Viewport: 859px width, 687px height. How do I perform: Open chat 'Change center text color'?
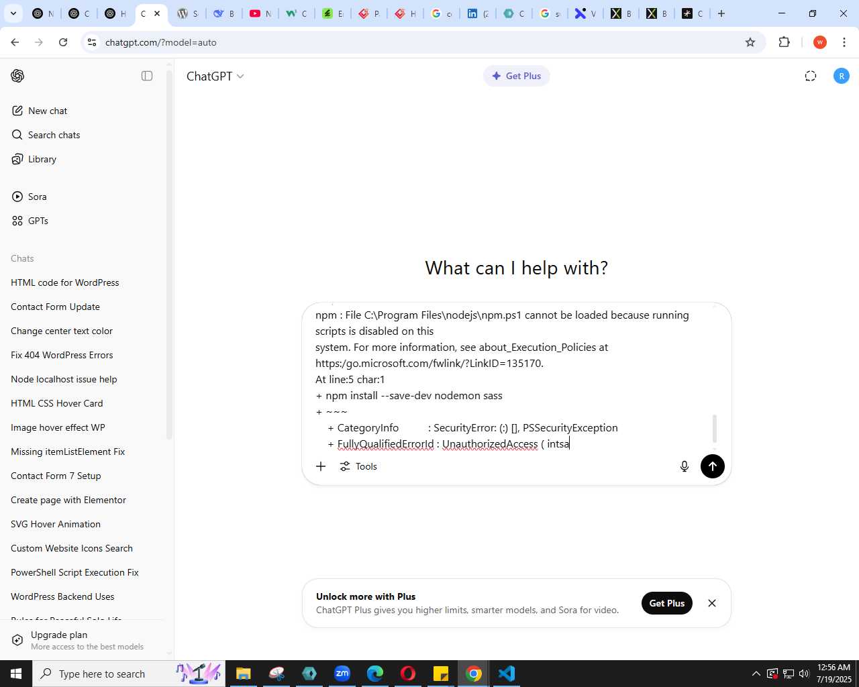coord(62,331)
